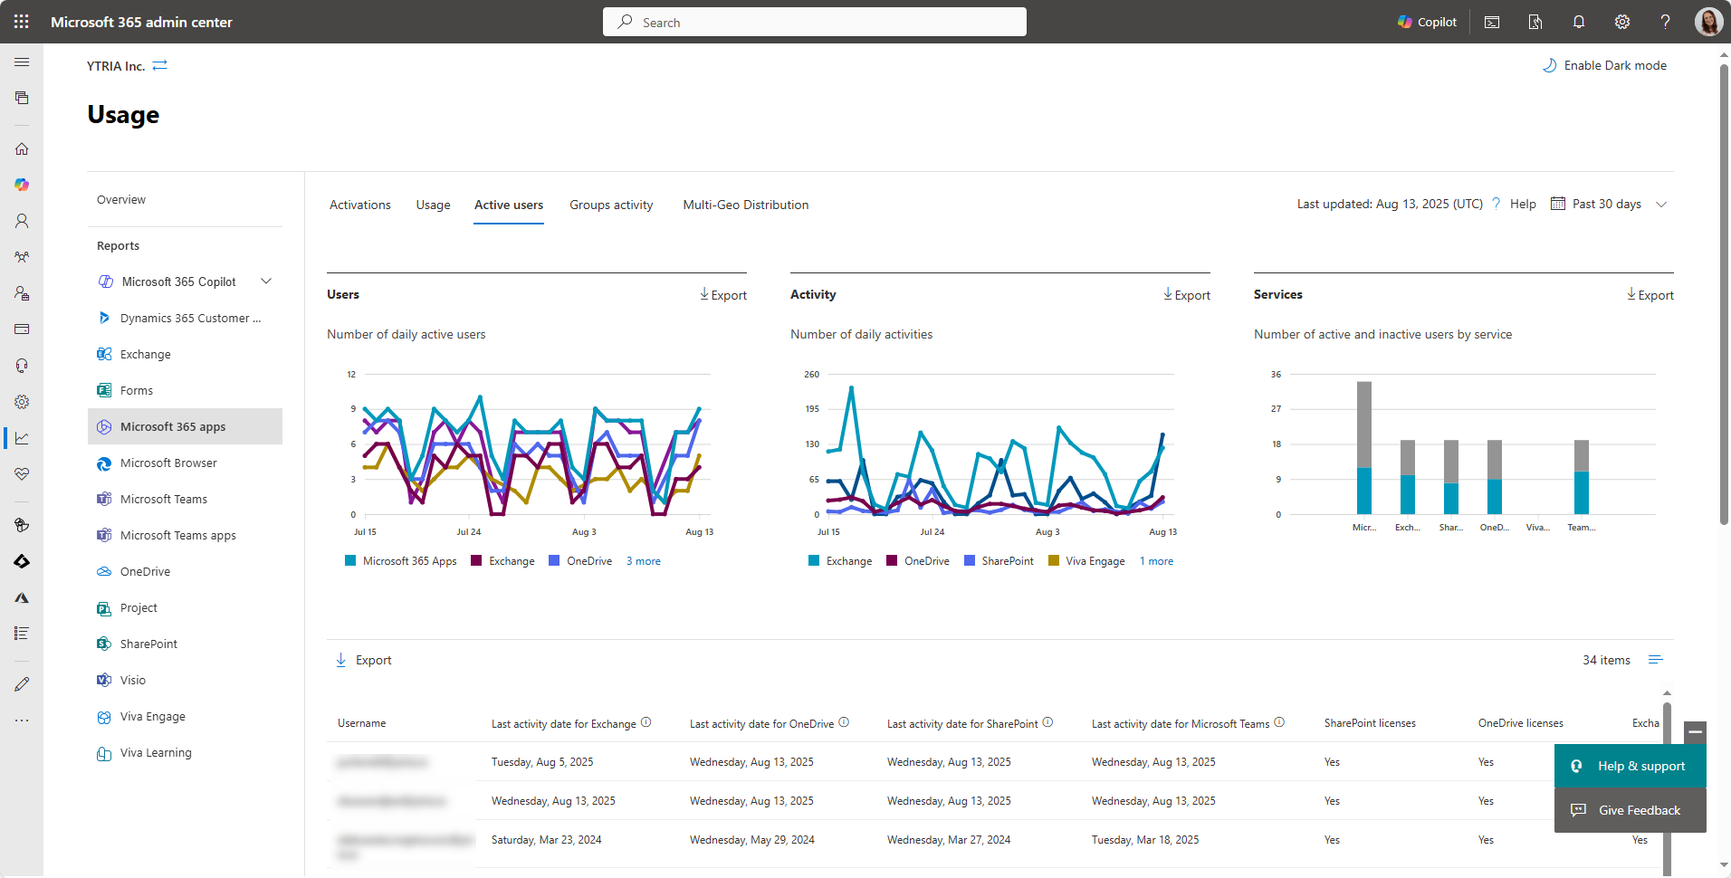Viewport: 1731px width, 878px height.
Task: Info icon for Exchange last activity
Action: 646,722
